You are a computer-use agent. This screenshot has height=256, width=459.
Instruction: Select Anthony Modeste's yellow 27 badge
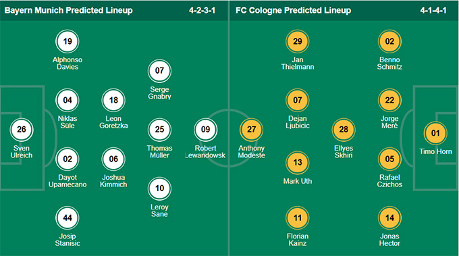[x=252, y=130]
